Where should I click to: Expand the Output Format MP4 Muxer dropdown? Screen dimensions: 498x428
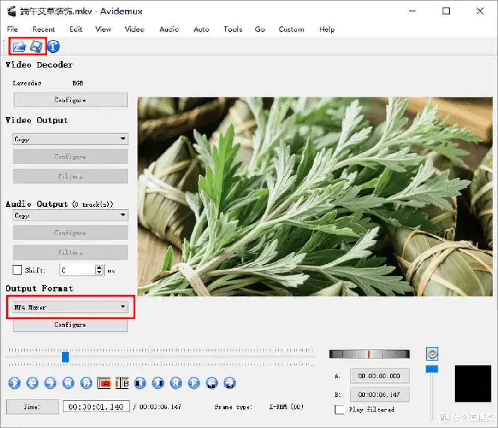point(71,307)
